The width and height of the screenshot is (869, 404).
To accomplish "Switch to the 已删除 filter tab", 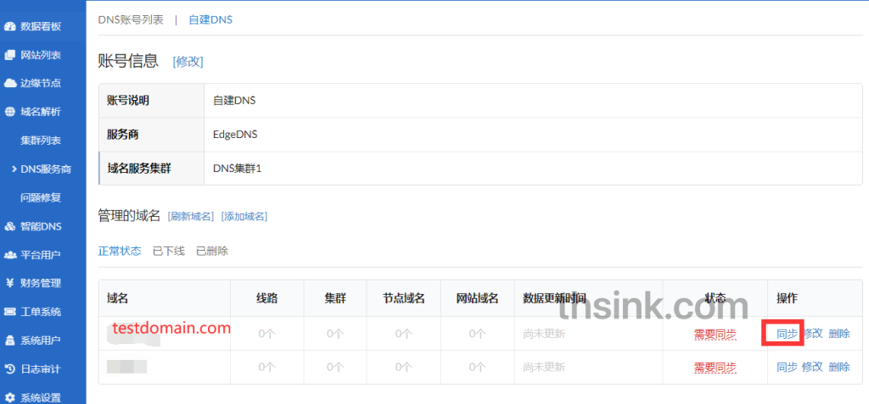I will click(212, 251).
